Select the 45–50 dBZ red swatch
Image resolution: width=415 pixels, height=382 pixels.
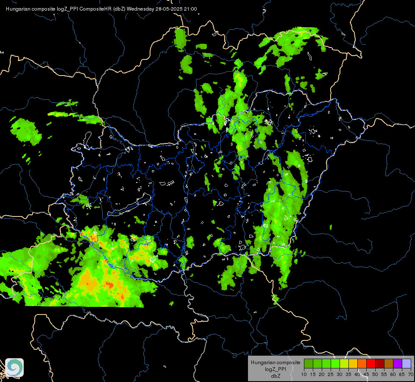pos(371,363)
